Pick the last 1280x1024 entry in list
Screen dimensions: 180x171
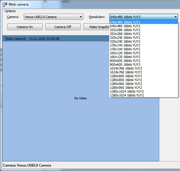(x=127, y=95)
